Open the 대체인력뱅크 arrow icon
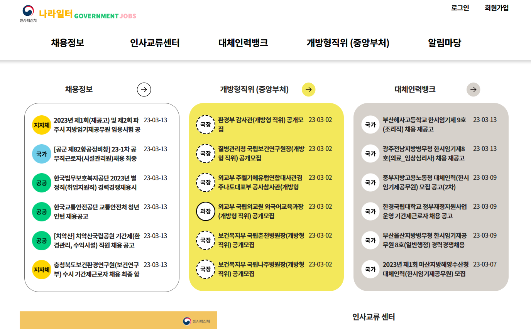This screenshot has height=329, width=531. coord(473,89)
